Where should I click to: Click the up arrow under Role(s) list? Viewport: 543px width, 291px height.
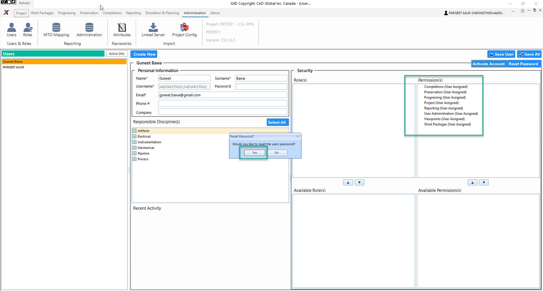[348, 182]
